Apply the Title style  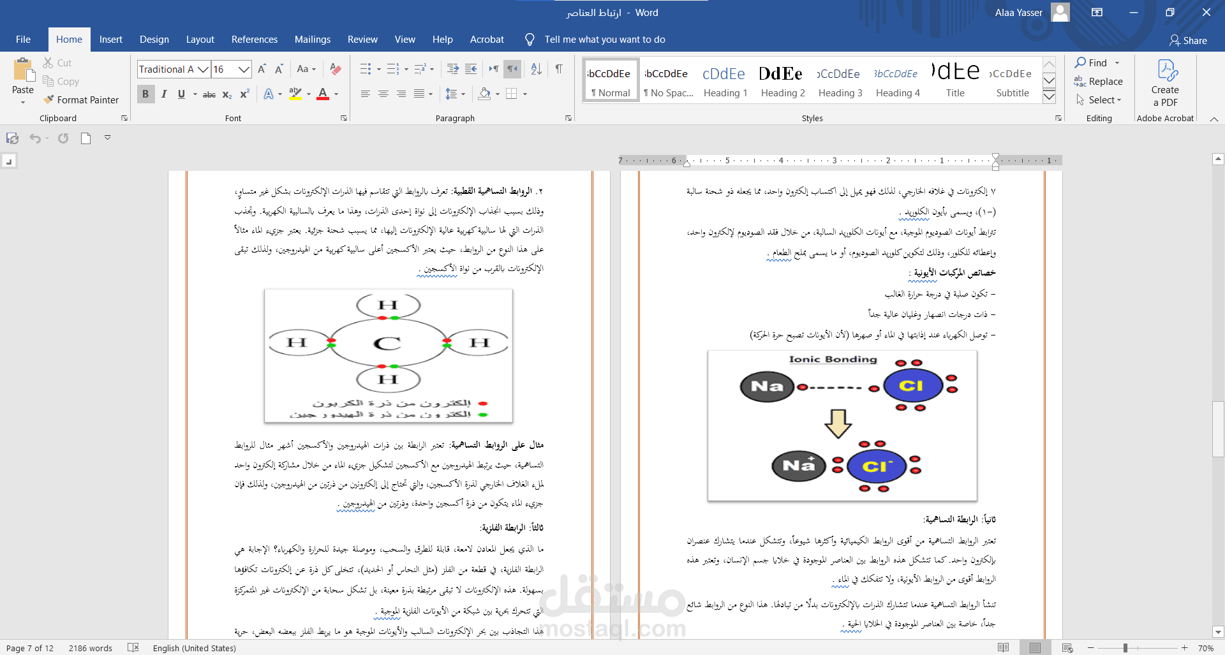[x=955, y=80]
